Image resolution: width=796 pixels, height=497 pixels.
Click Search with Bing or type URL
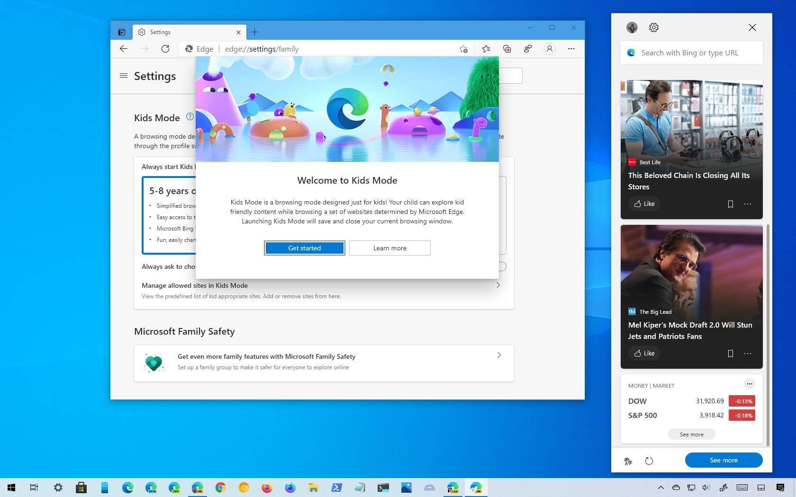[x=692, y=53]
